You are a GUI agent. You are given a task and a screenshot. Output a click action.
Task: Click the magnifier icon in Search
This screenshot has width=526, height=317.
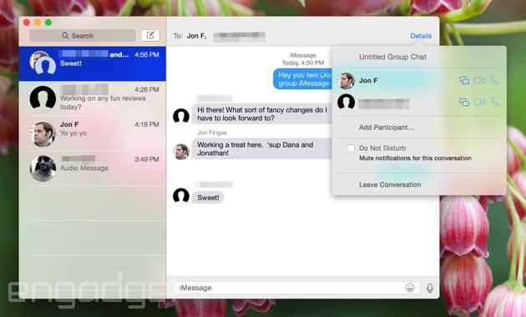[65, 36]
